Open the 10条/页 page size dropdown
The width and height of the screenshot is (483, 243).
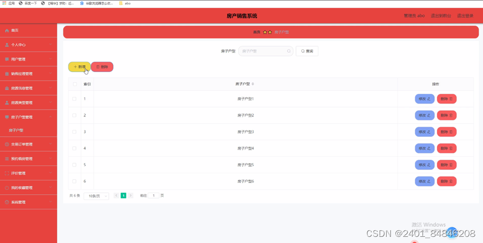96,196
